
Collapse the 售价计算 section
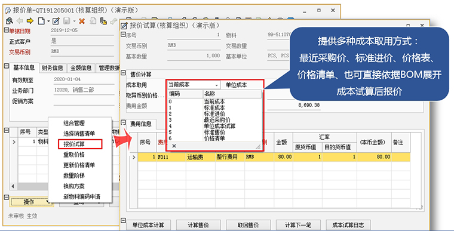pos(123,73)
